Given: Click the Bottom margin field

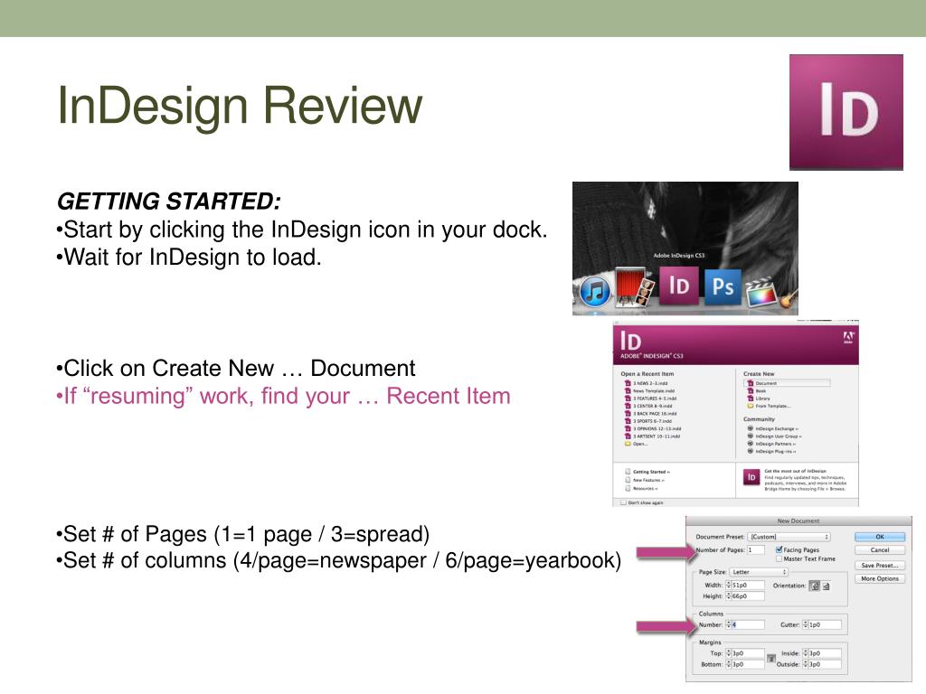Looking at the screenshot, I should (748, 664).
